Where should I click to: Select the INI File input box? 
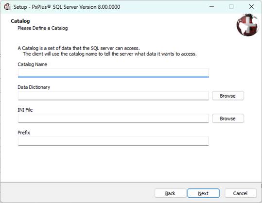(x=113, y=118)
